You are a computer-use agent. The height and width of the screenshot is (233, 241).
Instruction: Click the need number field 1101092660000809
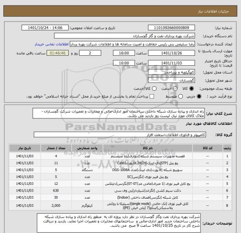pyautogui.click(x=172, y=28)
